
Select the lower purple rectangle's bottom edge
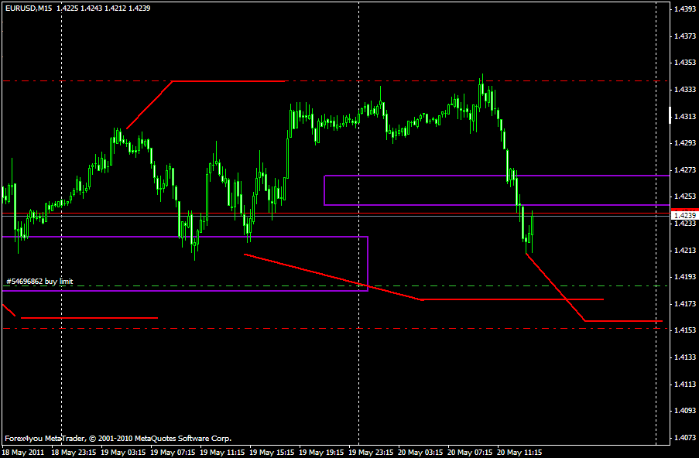coord(185,291)
